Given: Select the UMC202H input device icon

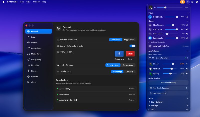Looking at the screenshot, I should coord(150,17).
